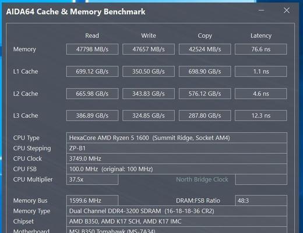Select the Memory Latency 76.6 ns box
303x233 pixels.
point(261,50)
